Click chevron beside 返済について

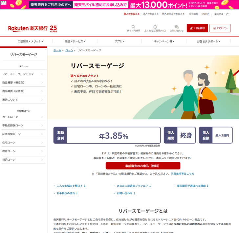pos(42,100)
